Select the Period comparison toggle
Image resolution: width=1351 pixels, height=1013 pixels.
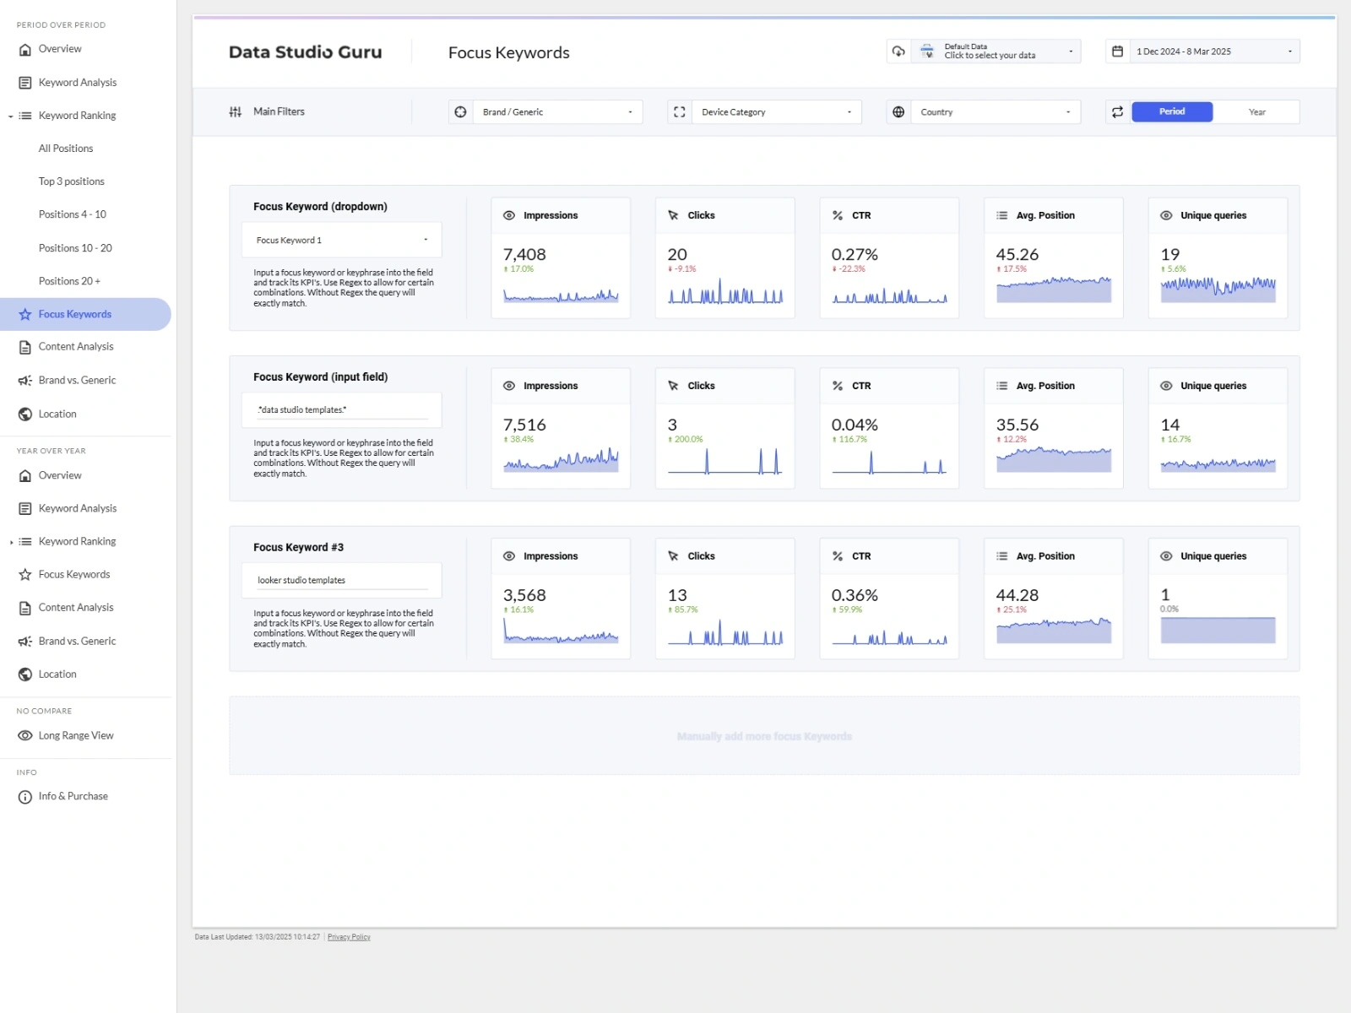click(x=1171, y=112)
